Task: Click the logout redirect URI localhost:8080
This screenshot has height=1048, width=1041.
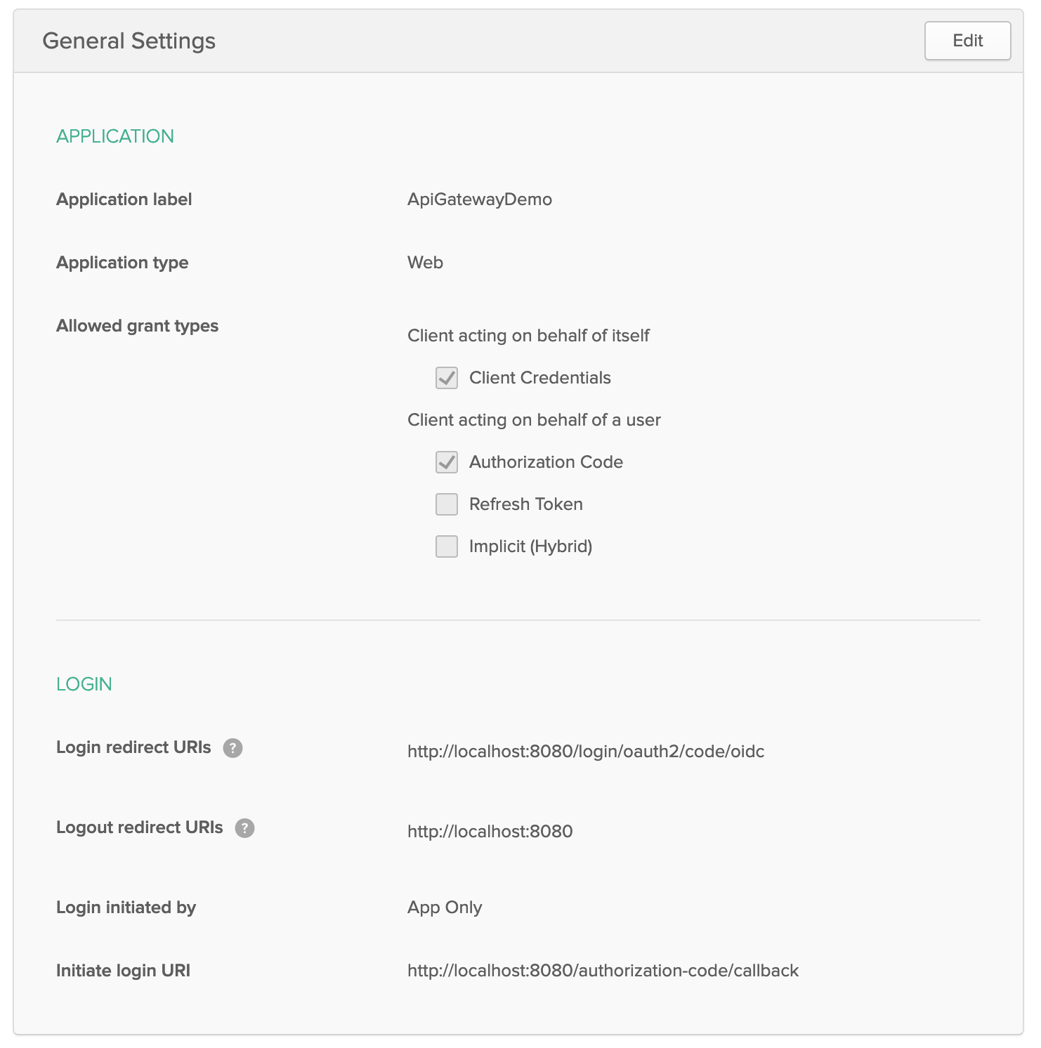Action: 490,832
